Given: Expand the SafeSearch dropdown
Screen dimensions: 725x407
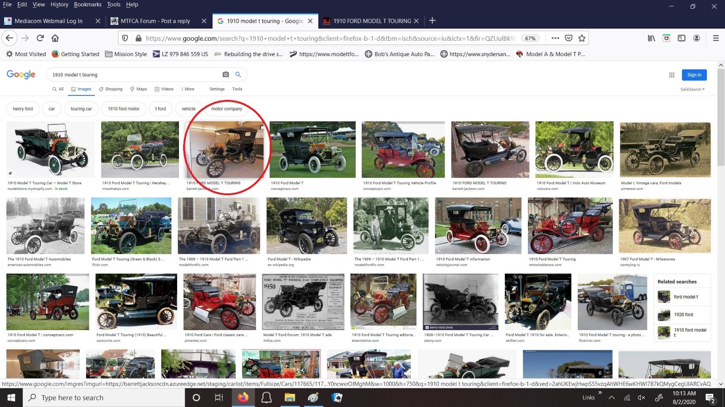Looking at the screenshot, I should click(692, 90).
